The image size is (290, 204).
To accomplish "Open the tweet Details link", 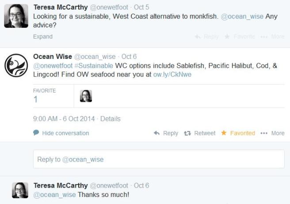I will [110, 119].
